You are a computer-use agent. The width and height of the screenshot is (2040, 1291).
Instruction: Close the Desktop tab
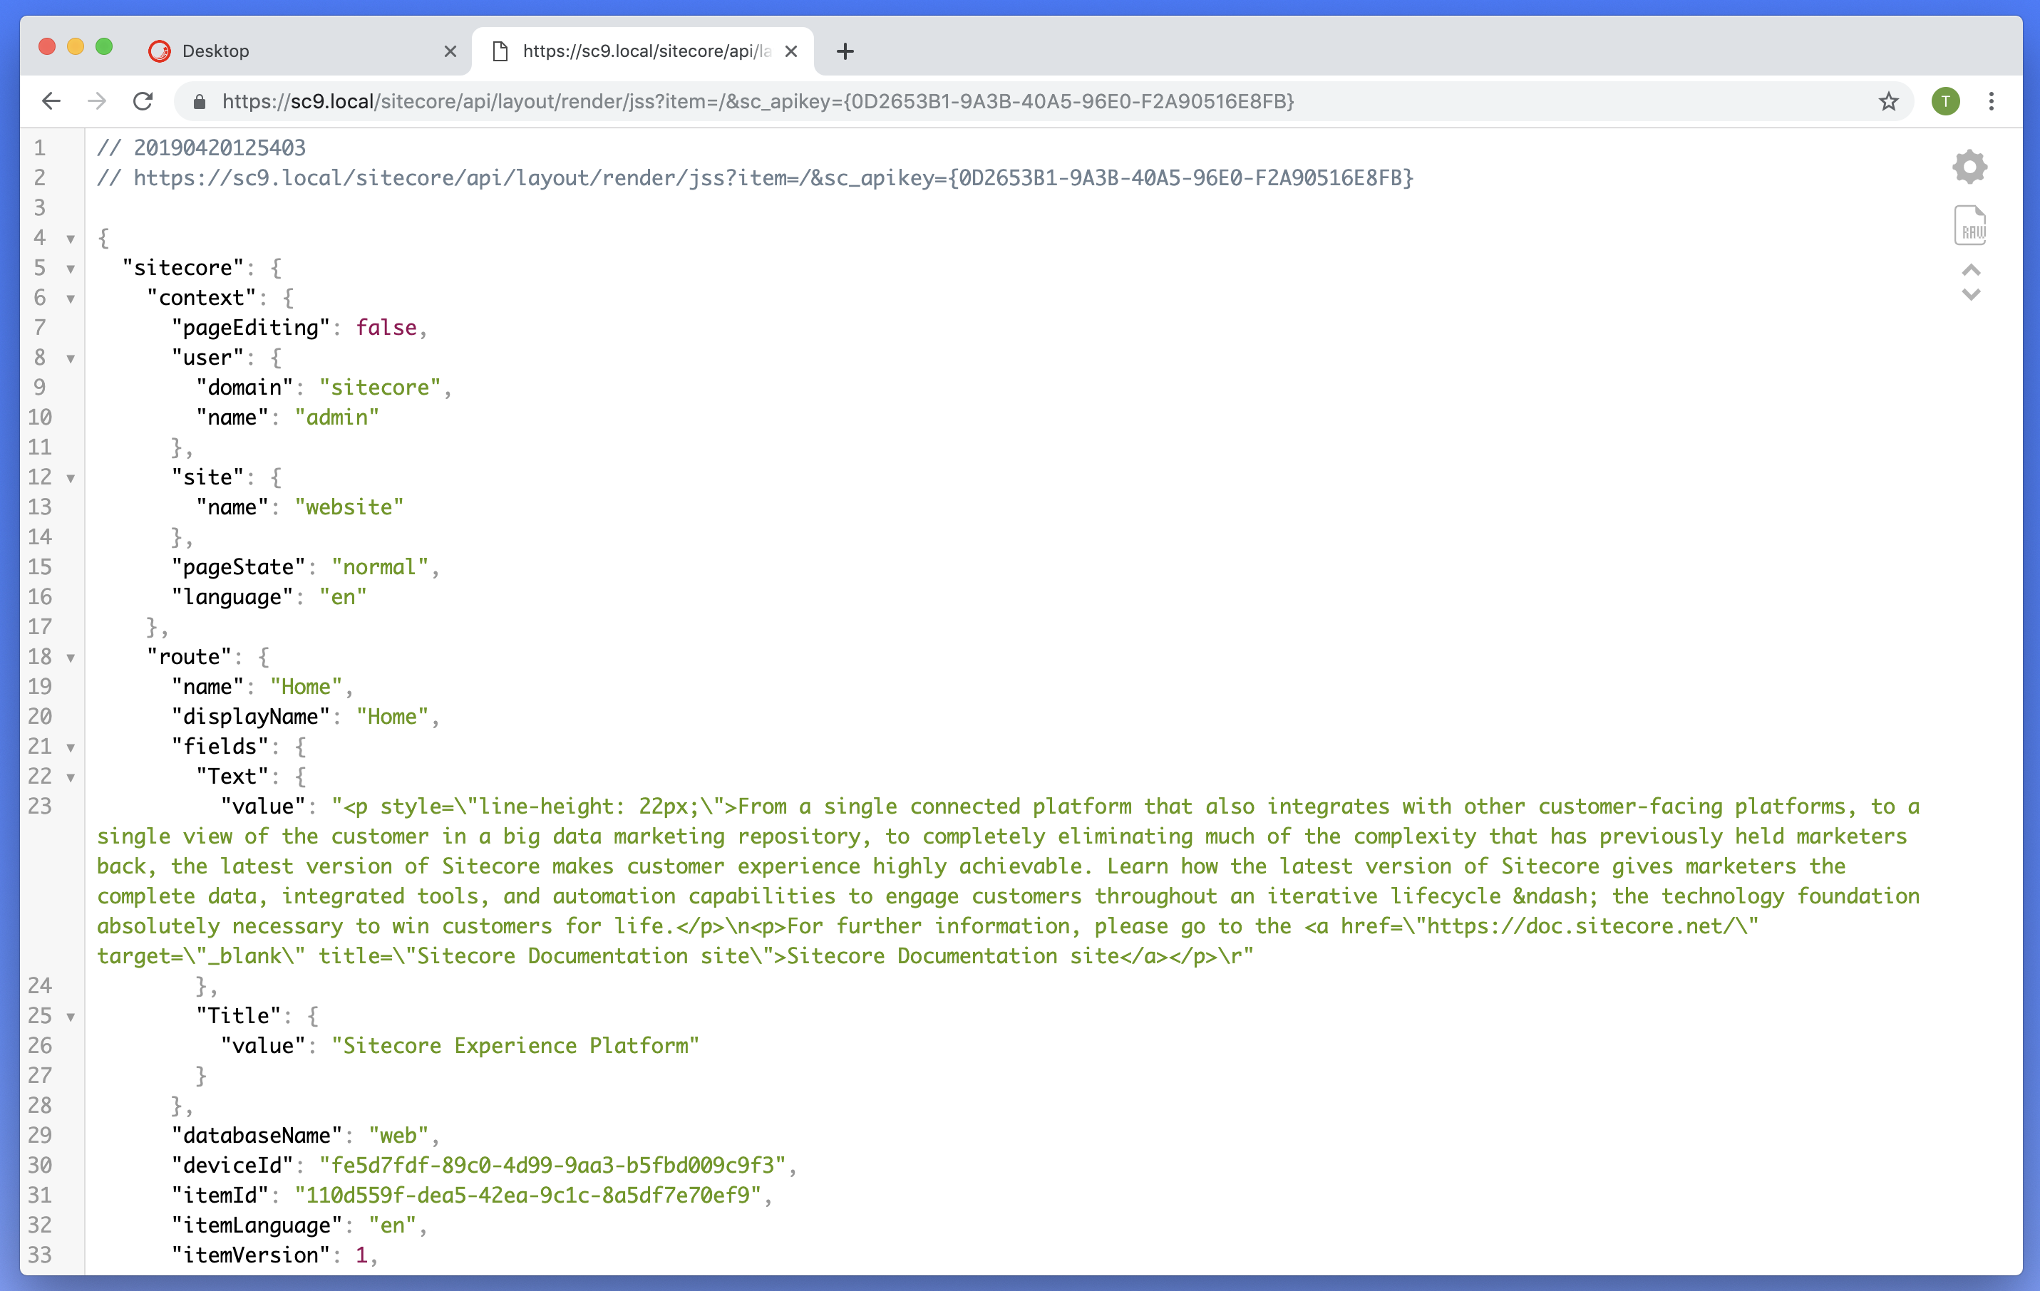point(450,51)
